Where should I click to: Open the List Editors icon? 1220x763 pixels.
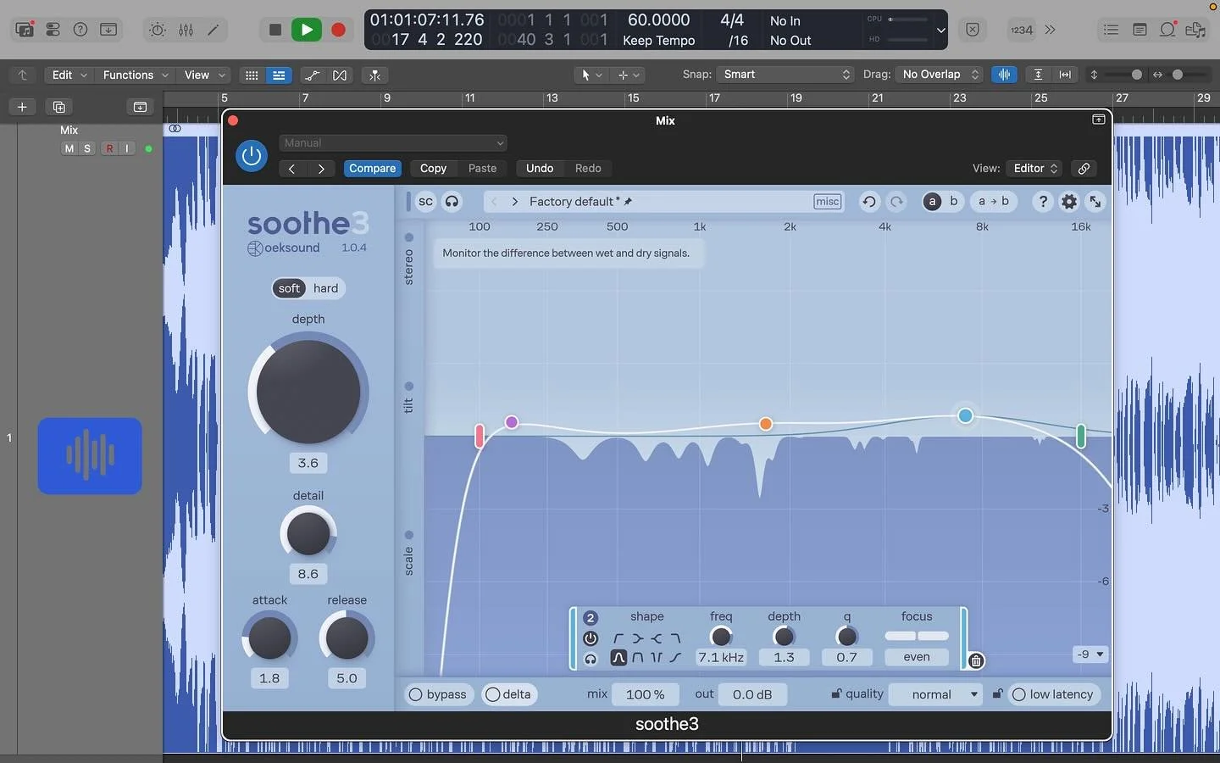point(1111,30)
